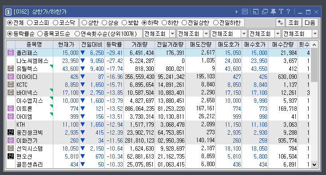Sort by 전일거래량 column header
The height and width of the screenshot is (175, 326).
[x=170, y=44]
